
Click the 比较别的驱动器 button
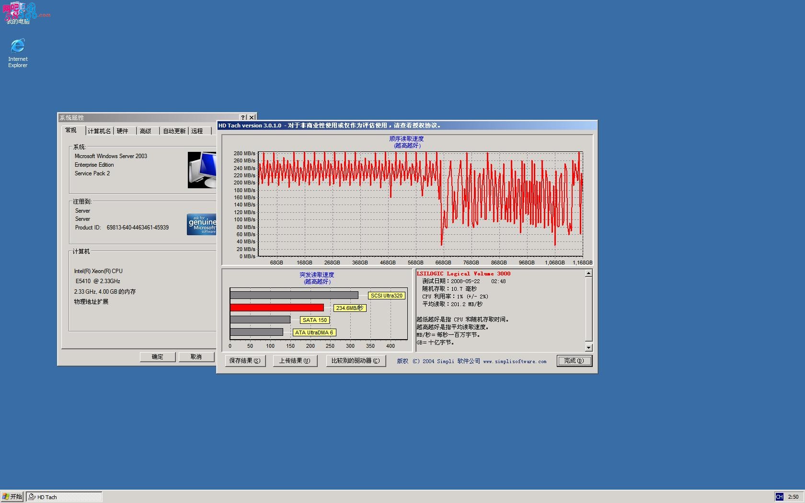[356, 361]
